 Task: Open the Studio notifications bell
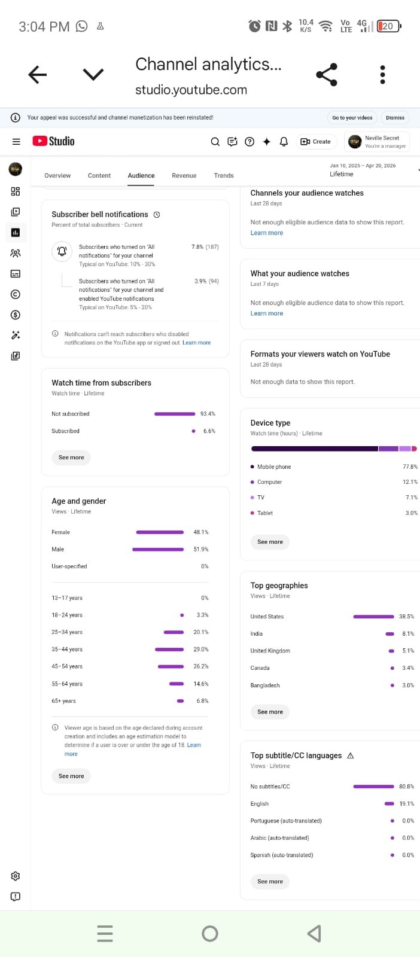284,142
